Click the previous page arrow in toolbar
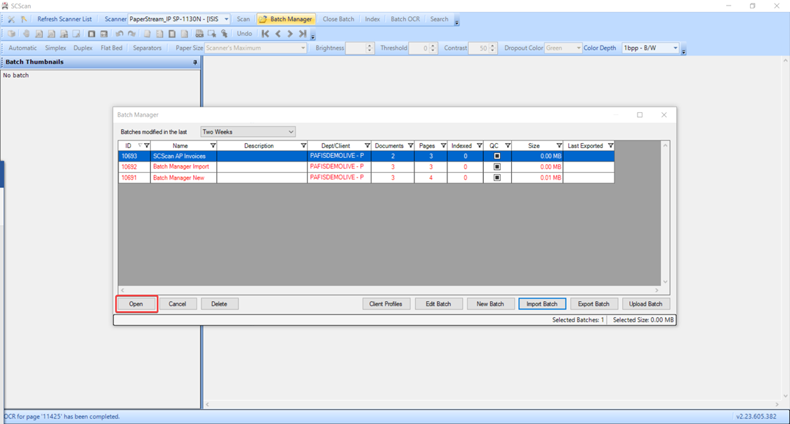The image size is (790, 424). click(x=278, y=34)
